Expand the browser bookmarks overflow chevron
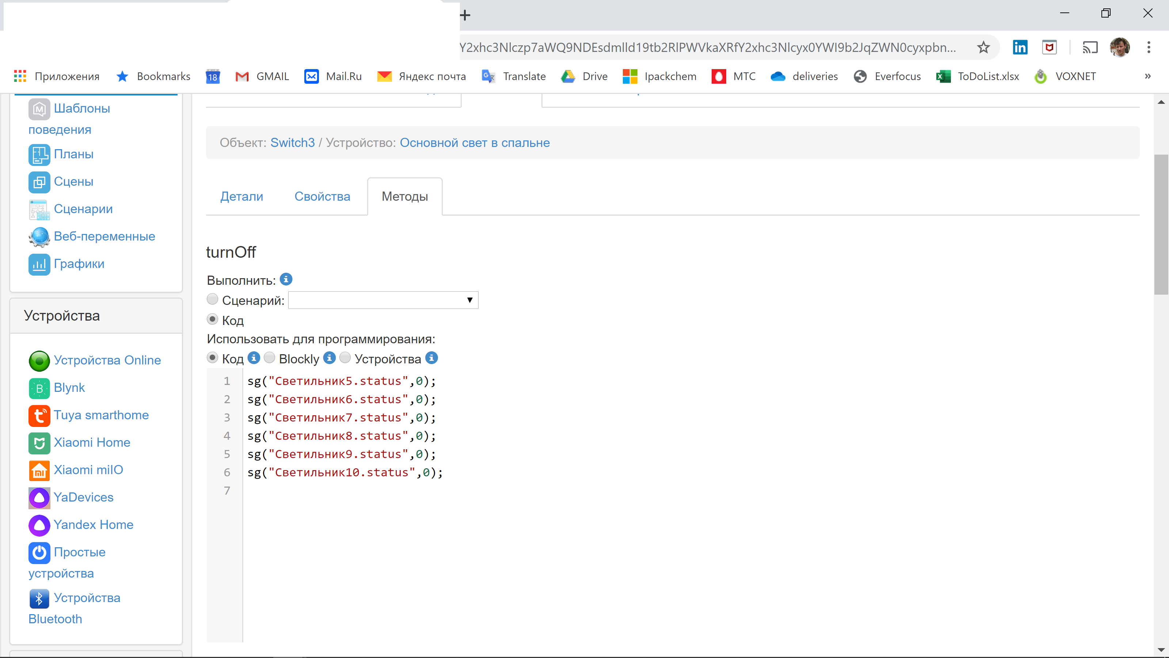 coord(1148,76)
